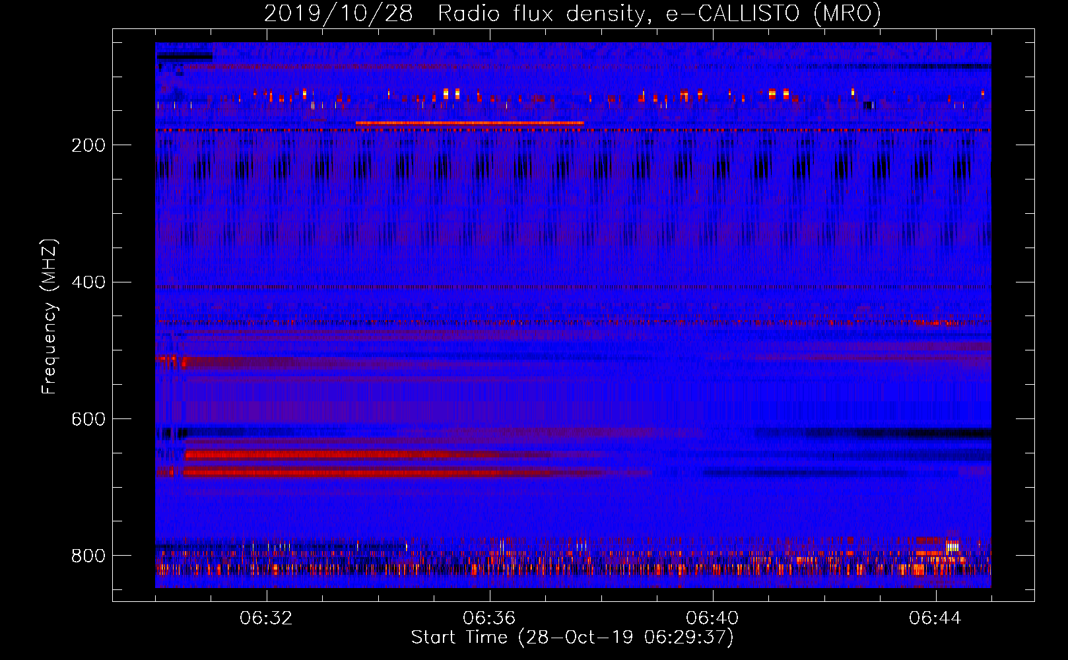Click the 'Frequency (MHZ)' axis label
This screenshot has width=1068, height=660.
[50, 317]
